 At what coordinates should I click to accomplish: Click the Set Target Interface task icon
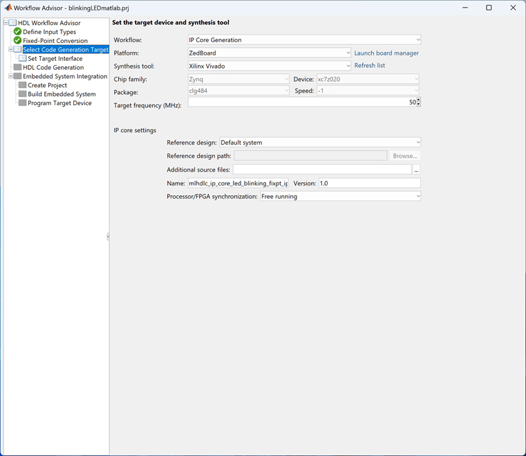(23, 59)
